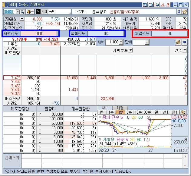Click the black 신 badge icon
Screen dimensions: 191x176
tap(38, 12)
